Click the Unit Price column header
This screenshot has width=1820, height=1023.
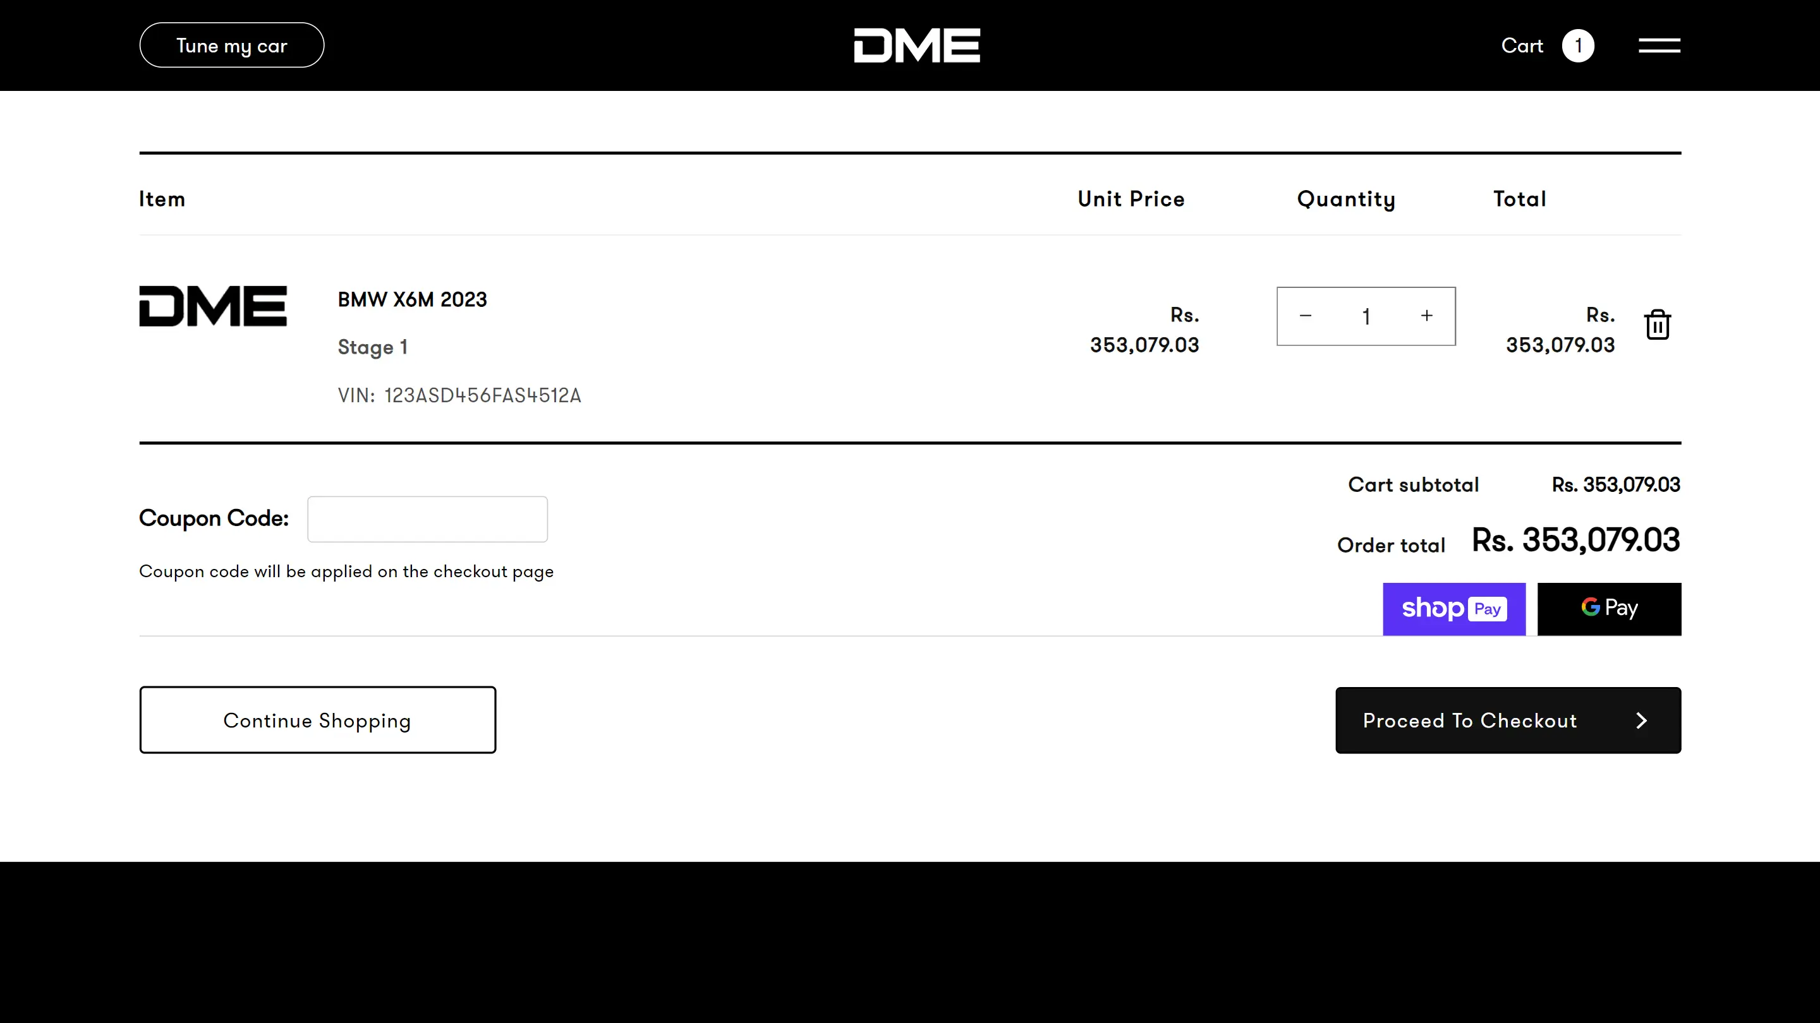pos(1131,199)
